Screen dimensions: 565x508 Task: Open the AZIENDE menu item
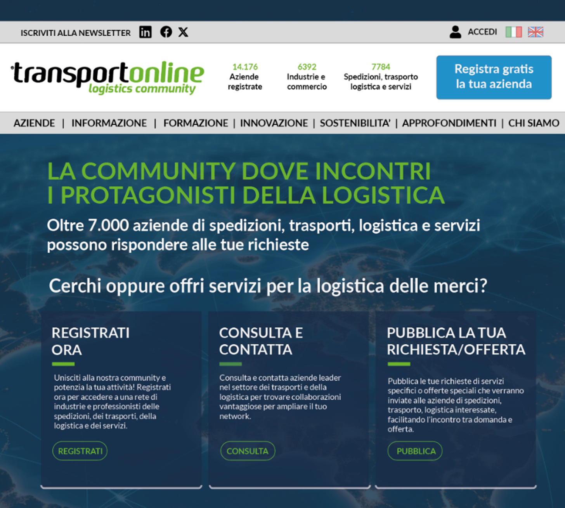click(x=34, y=123)
